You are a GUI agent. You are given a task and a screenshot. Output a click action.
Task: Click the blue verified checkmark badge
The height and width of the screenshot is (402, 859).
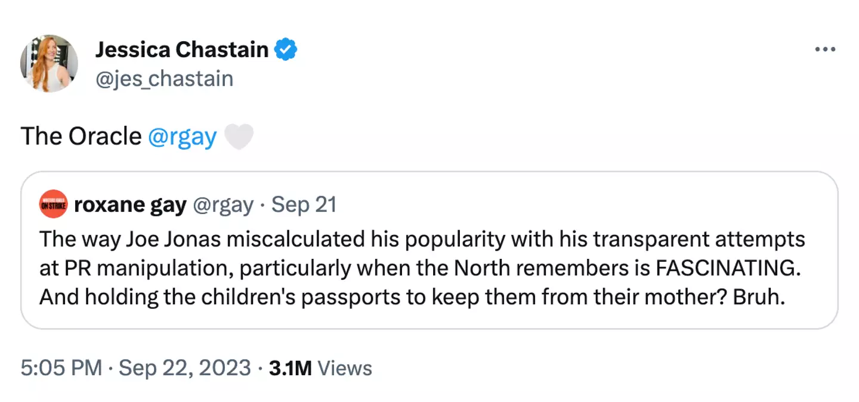[x=286, y=50]
